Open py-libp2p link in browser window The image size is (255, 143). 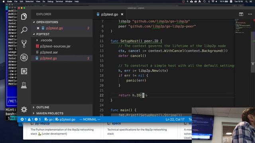[42, 124]
